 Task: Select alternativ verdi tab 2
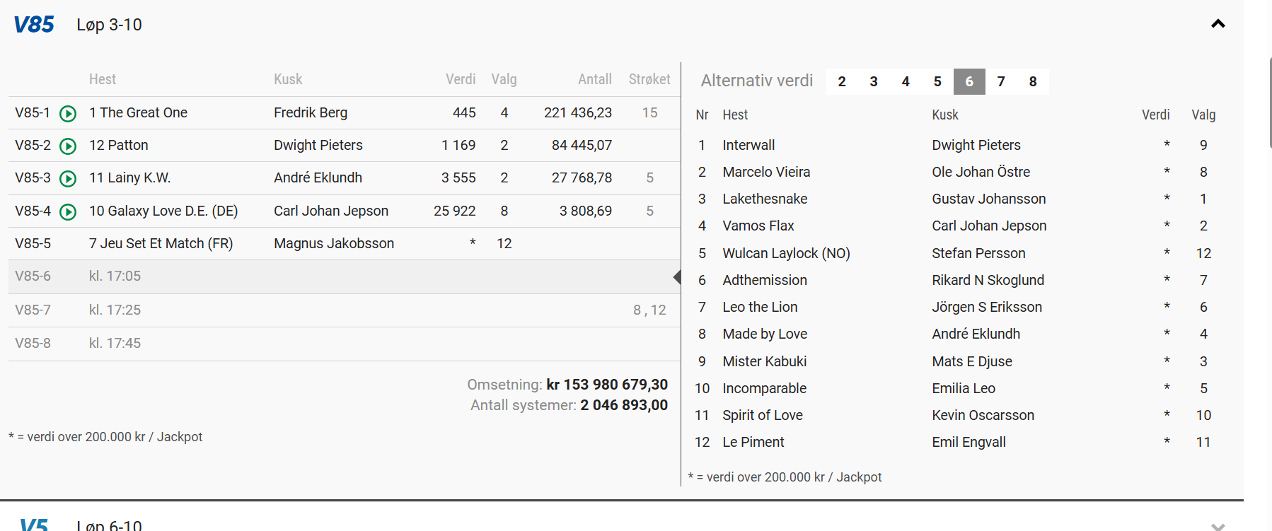tap(842, 81)
